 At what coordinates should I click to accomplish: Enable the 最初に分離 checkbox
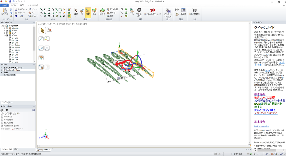[x=2, y=123]
